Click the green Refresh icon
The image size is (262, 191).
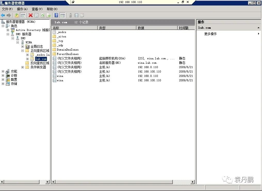point(43,15)
